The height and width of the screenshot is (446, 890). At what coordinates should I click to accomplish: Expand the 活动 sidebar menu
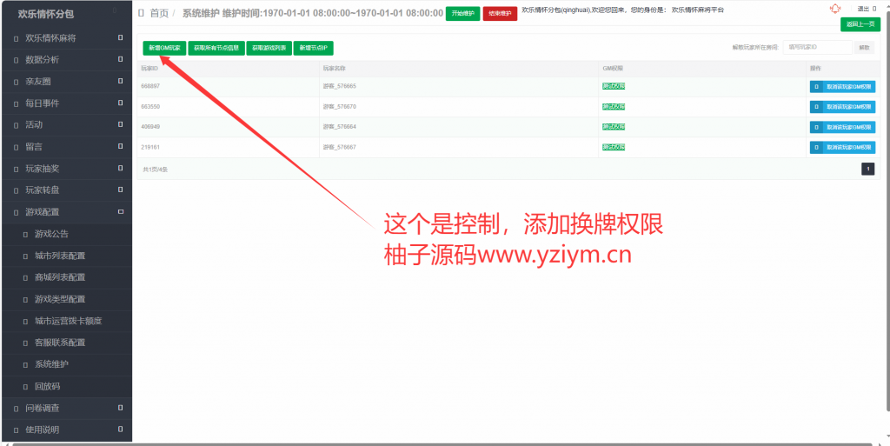66,125
